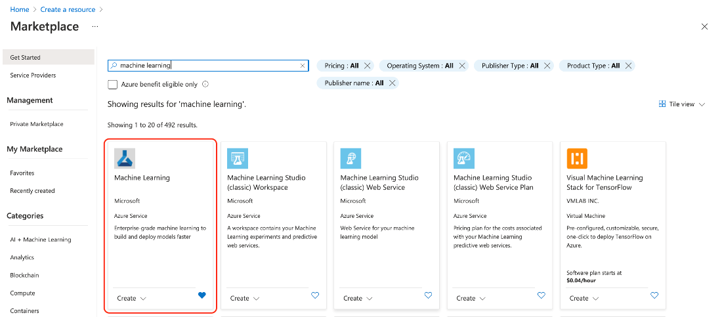Open the Marketplace ellipsis menu

click(95, 27)
